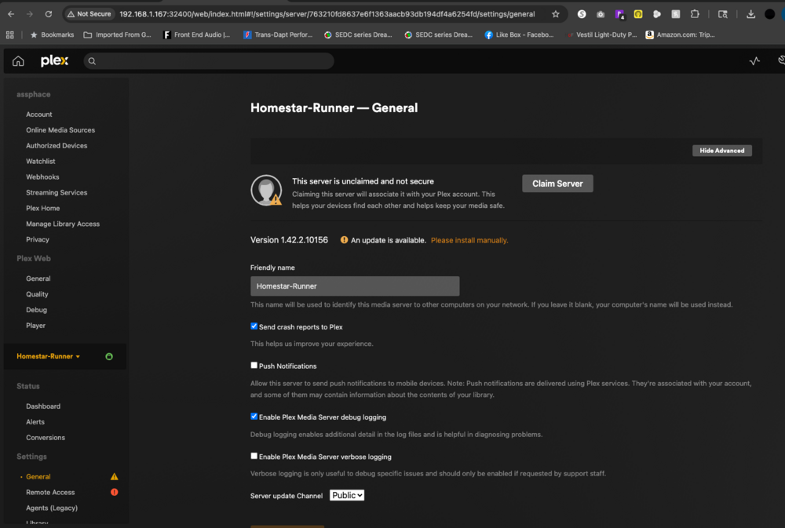Open the Plex home icon
Image resolution: width=785 pixels, height=528 pixels.
pos(18,61)
